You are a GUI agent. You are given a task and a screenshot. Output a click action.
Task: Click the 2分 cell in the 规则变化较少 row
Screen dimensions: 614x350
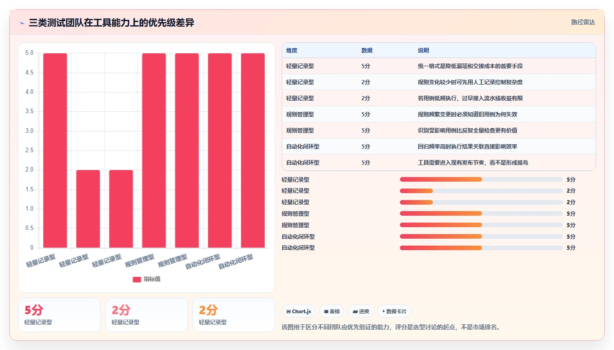point(366,82)
